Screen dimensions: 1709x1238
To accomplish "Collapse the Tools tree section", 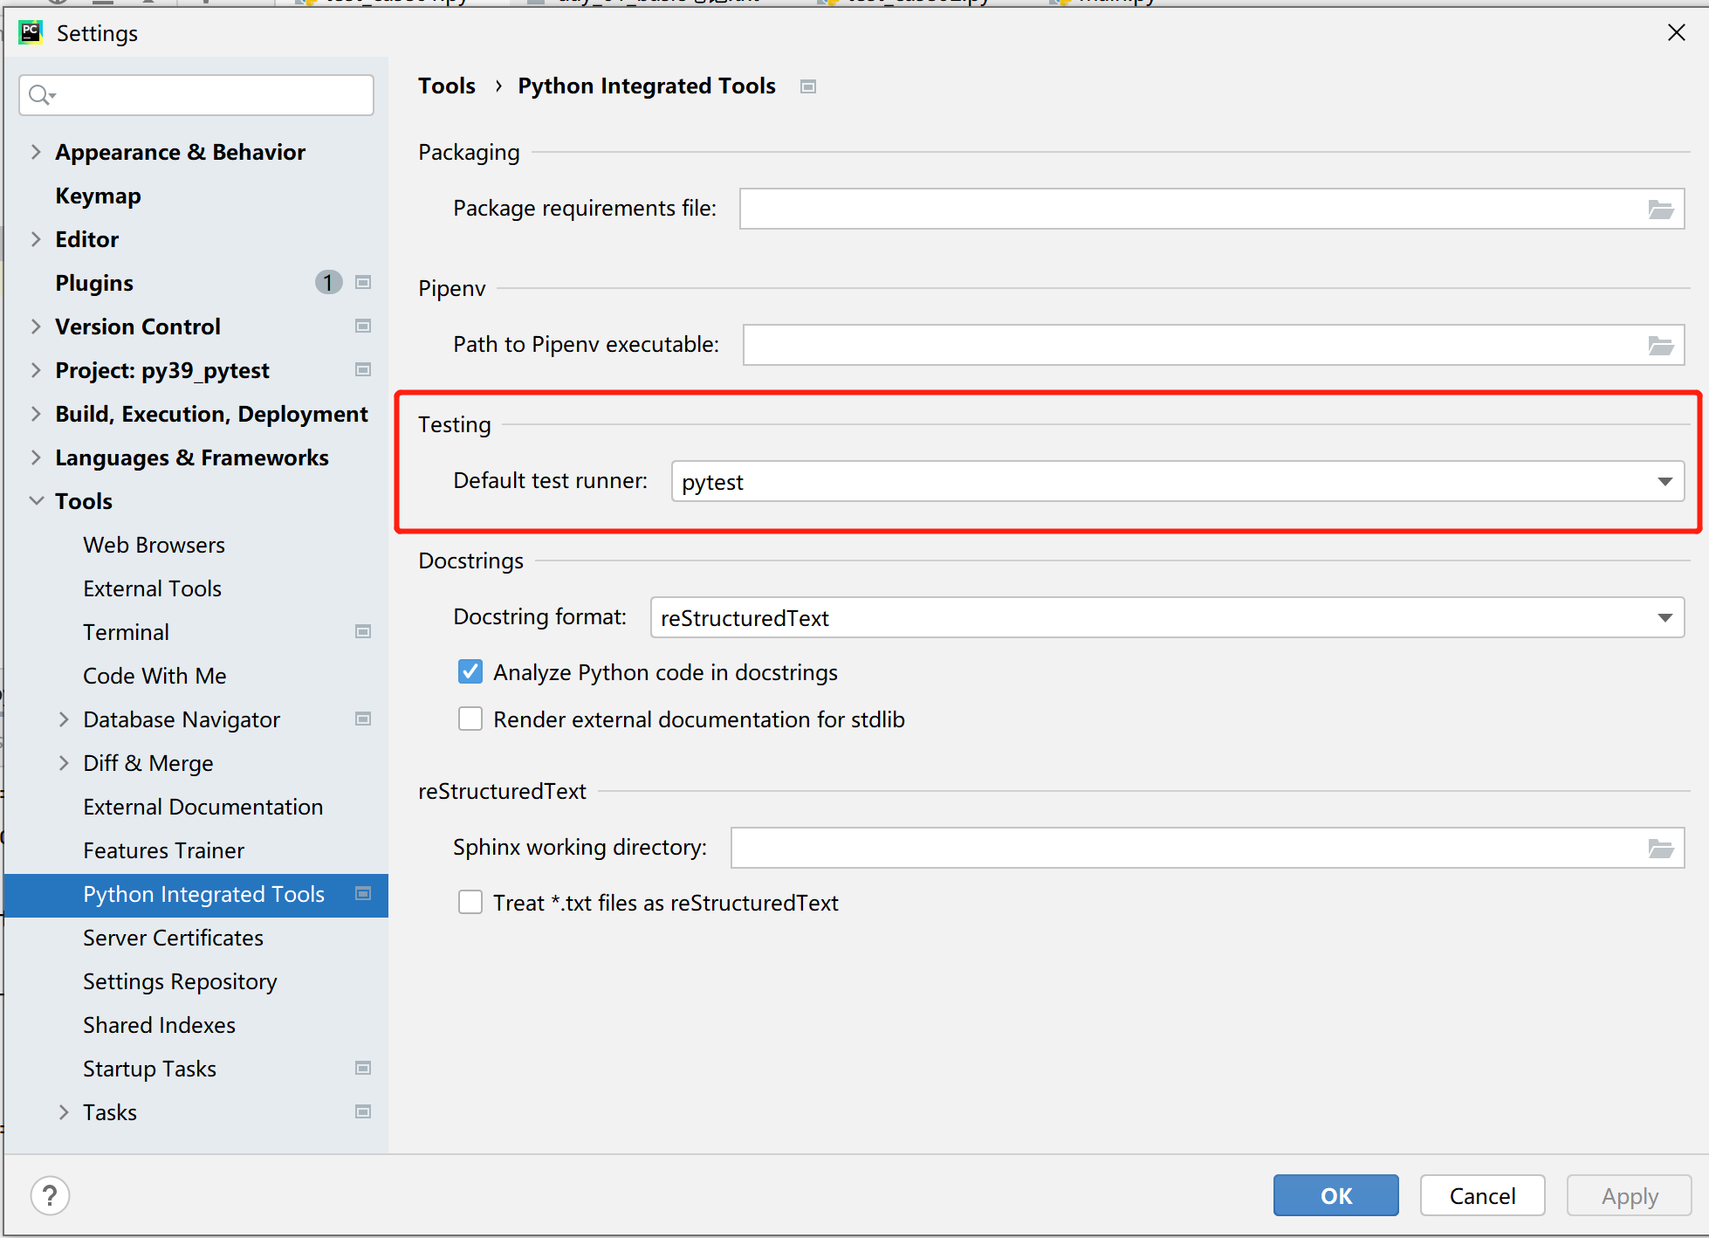I will (36, 501).
